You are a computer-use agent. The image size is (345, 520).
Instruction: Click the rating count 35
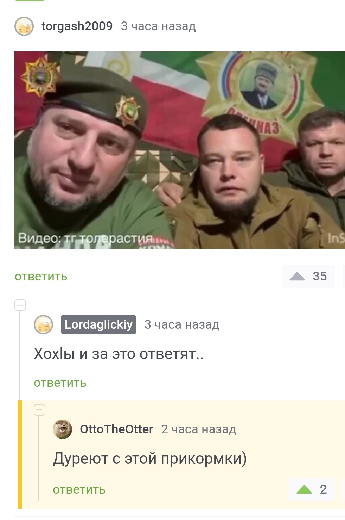320,276
